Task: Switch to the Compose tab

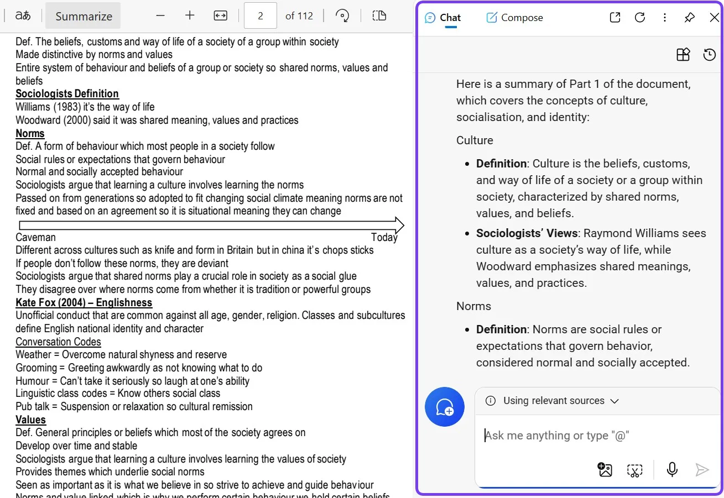Action: point(514,17)
